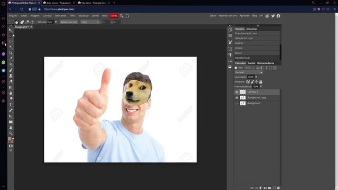This screenshot has width=338, height=190.
Task: Switch to the Amostras tab
Action: (x=252, y=29)
